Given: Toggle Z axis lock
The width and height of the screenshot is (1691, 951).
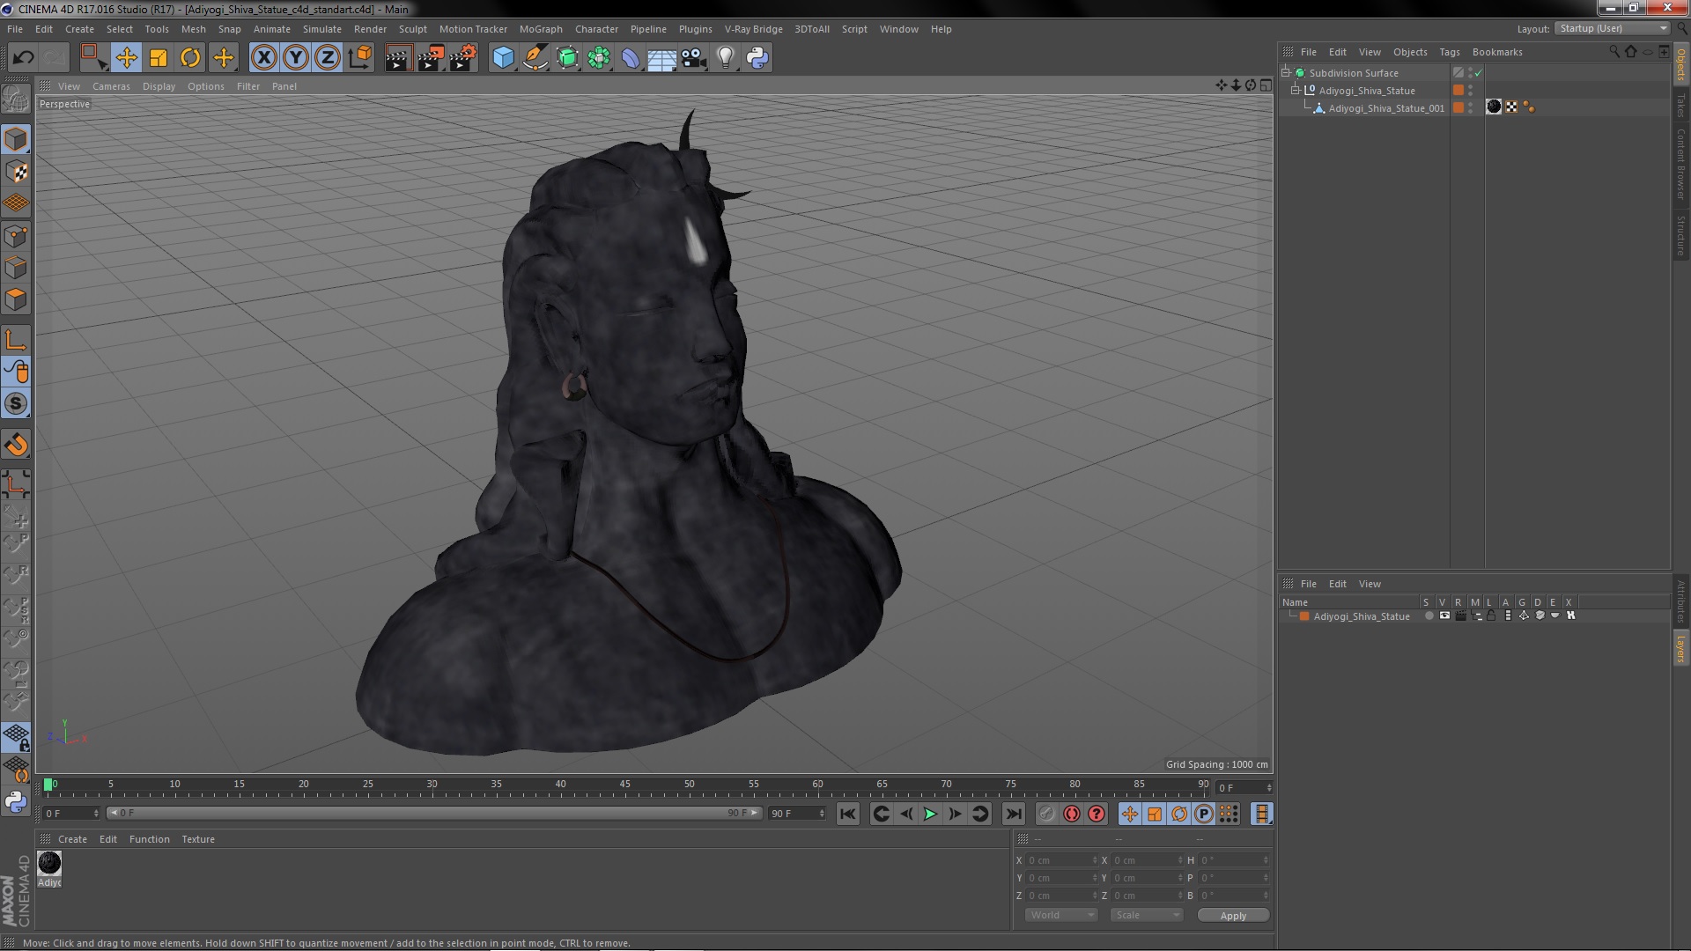Looking at the screenshot, I should (x=328, y=58).
